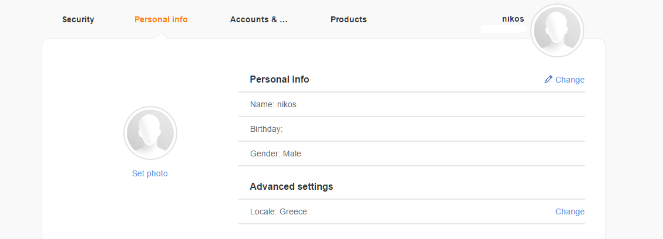Click the pointer notch under Personal info tab
Screen dimensions: 663x239
pos(161,36)
